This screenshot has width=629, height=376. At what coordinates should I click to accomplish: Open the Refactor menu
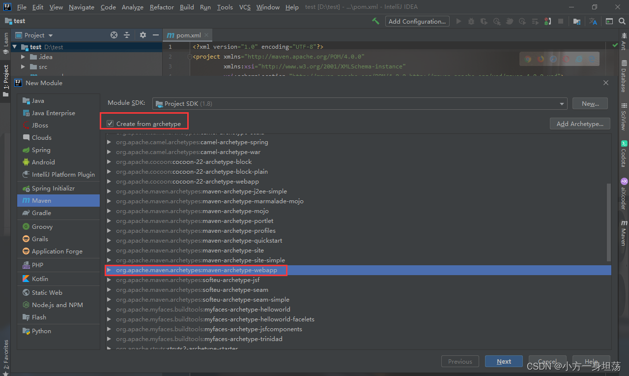coord(162,7)
